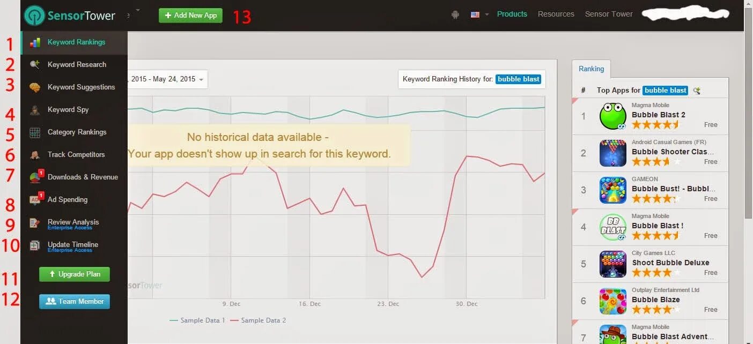Click the Category Rankings grid icon
Image resolution: width=753 pixels, height=344 pixels.
(35, 132)
